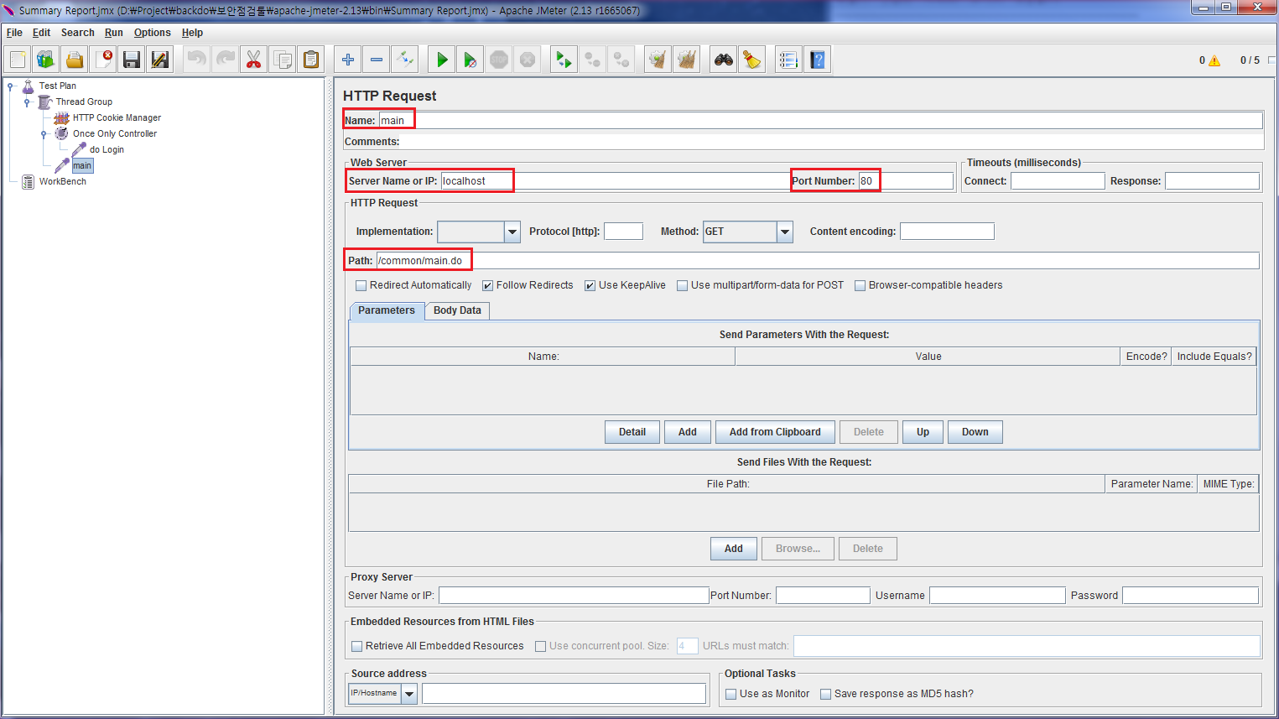Uncheck Follow Redirects checkbox
This screenshot has width=1279, height=719.
(x=488, y=285)
